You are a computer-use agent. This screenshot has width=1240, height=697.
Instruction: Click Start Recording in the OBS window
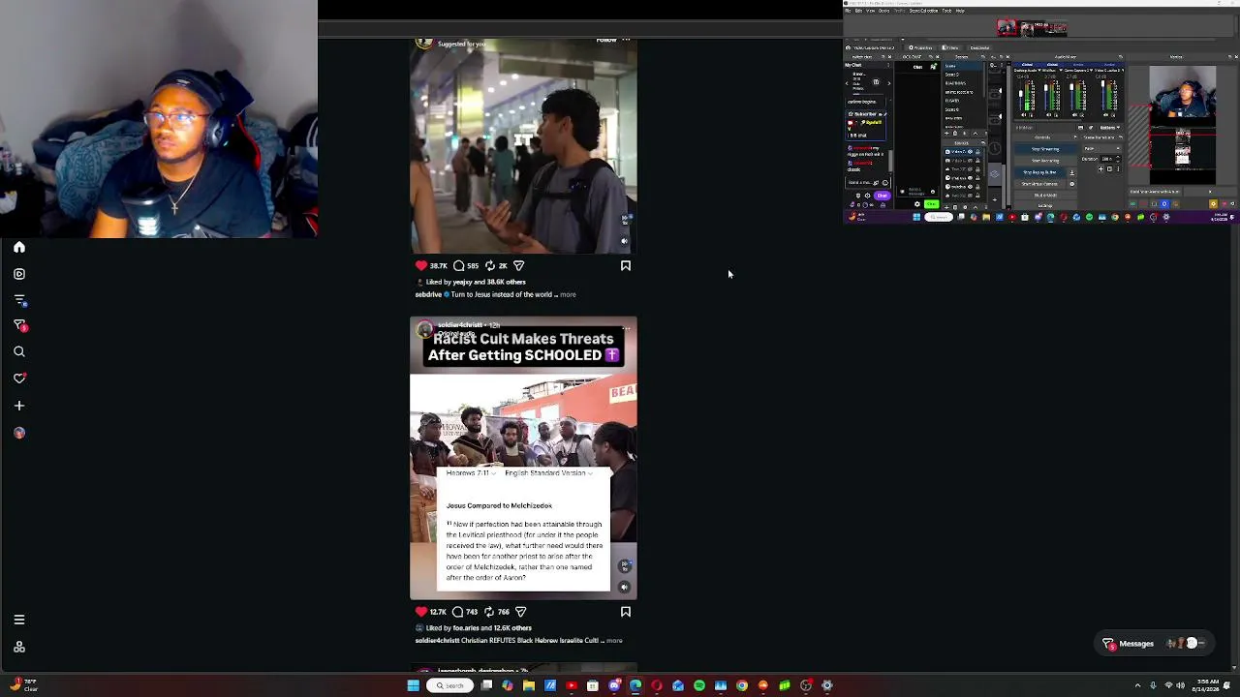coord(1045,161)
